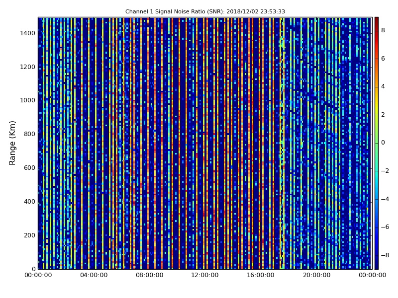
Task: Click the colorbar label 4
Action: [383, 86]
